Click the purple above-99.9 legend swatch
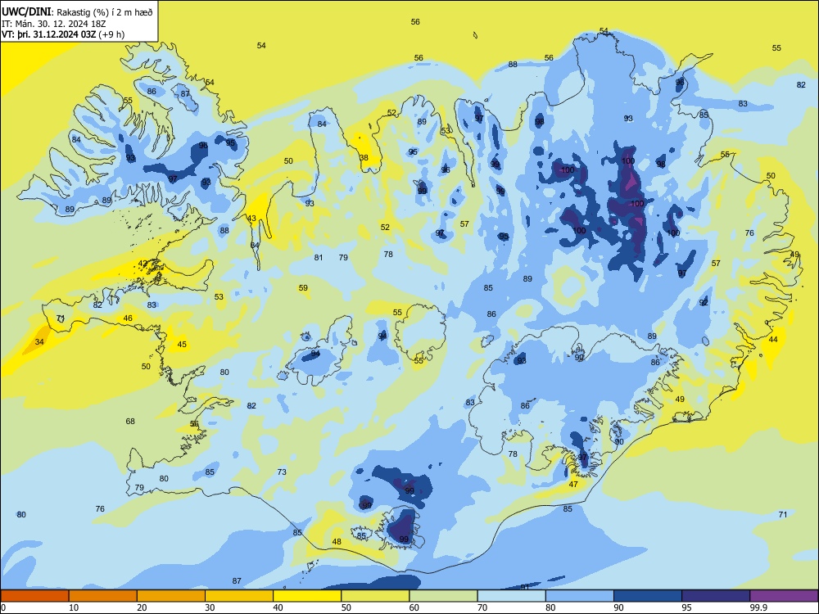 coord(784,596)
